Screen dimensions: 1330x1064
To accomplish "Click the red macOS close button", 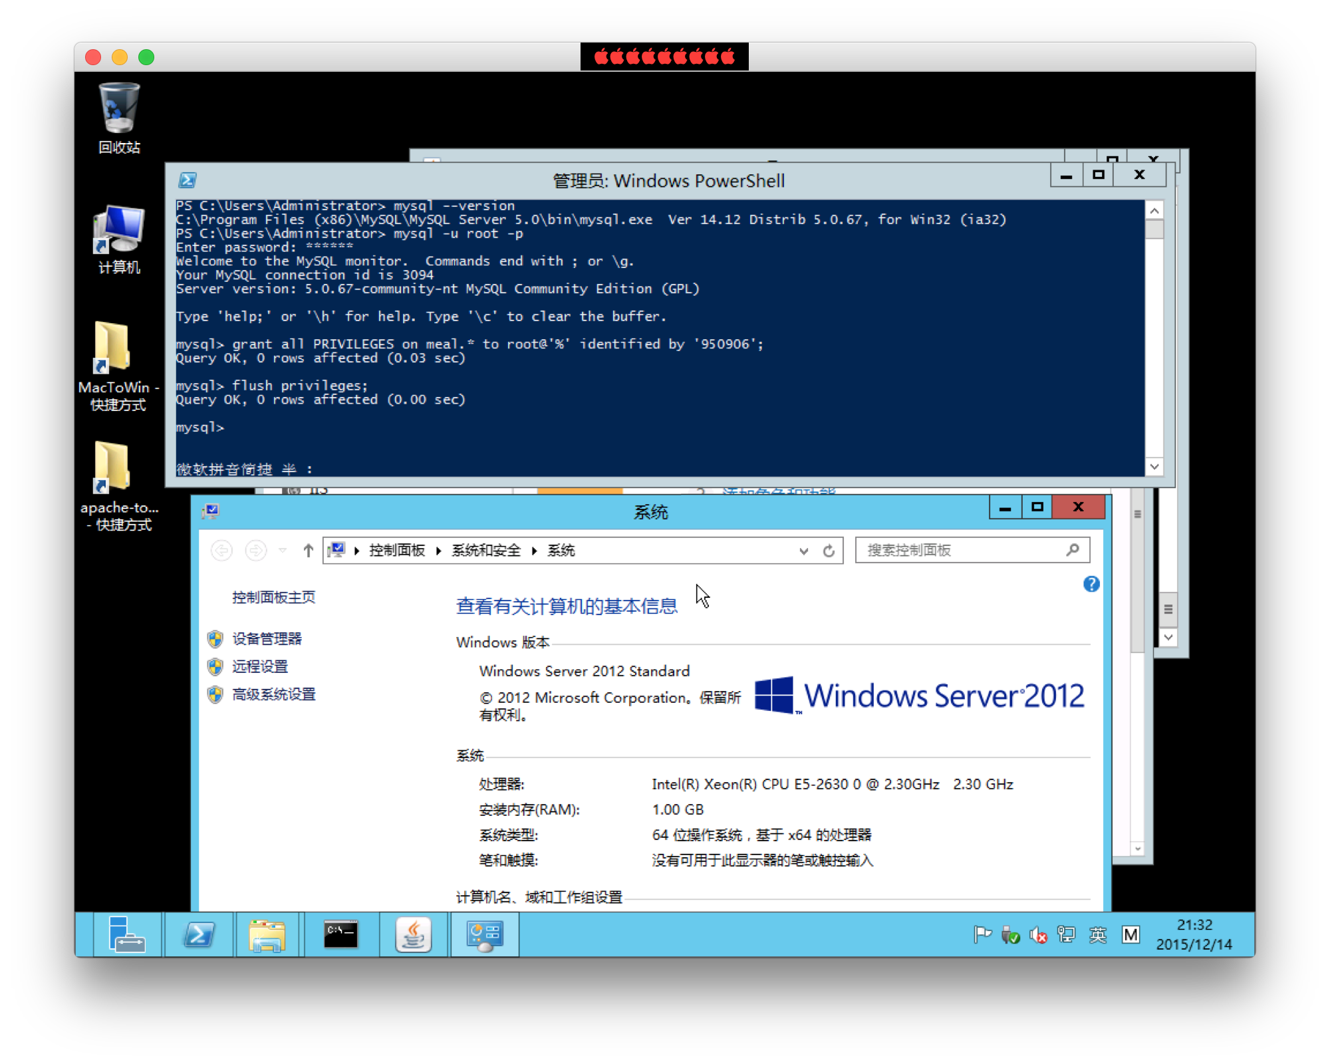I will tap(93, 57).
